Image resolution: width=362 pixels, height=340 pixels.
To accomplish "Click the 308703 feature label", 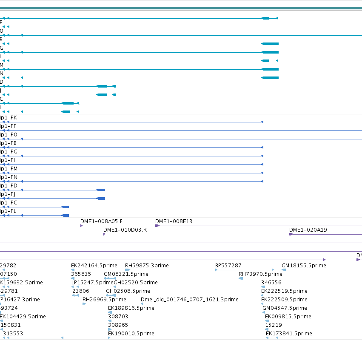I will 118,317.
